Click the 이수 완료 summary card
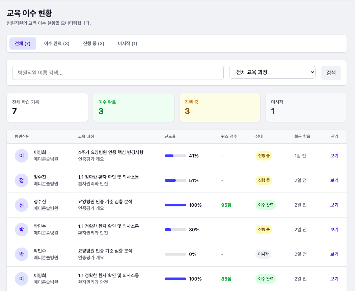355x291 pixels. tap(134, 108)
